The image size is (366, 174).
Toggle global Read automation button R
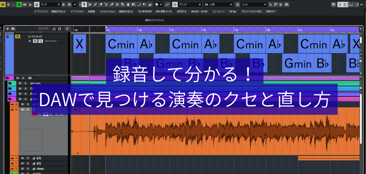[19, 5]
